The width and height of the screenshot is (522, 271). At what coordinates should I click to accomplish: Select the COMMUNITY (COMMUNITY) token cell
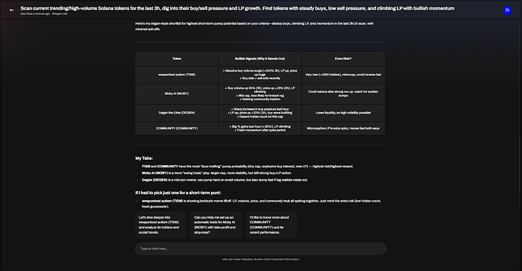(x=177, y=128)
